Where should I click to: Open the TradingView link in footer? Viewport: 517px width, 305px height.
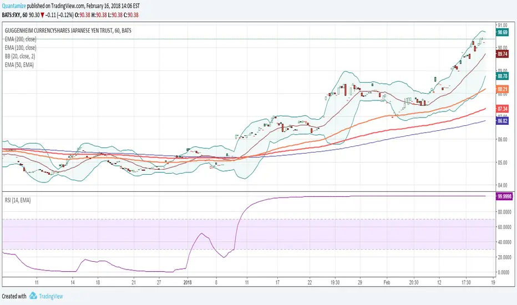[x=51, y=296]
